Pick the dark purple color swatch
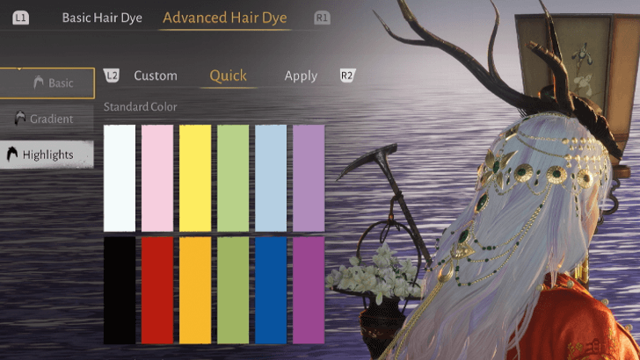This screenshot has width=640, height=360. 309,290
